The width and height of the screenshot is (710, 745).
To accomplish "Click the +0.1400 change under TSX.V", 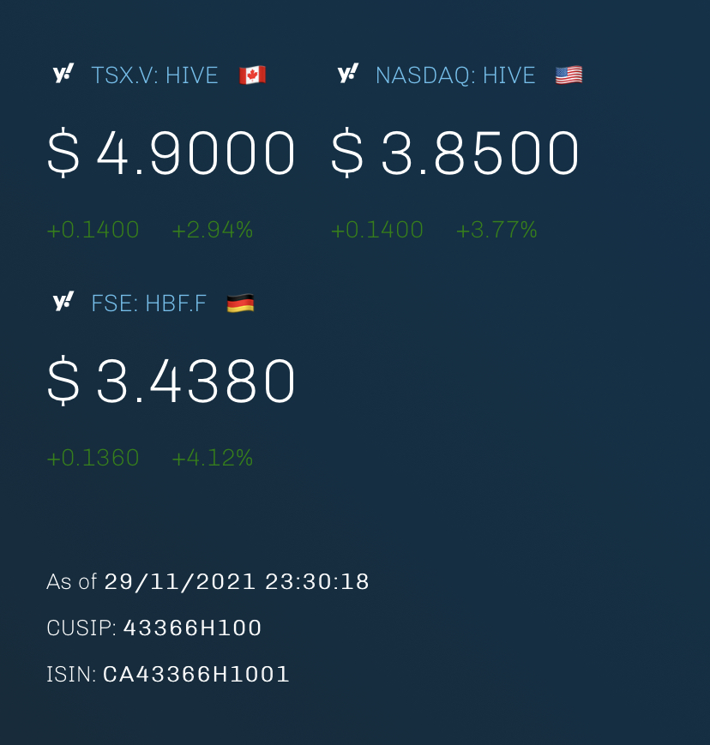I will point(93,230).
